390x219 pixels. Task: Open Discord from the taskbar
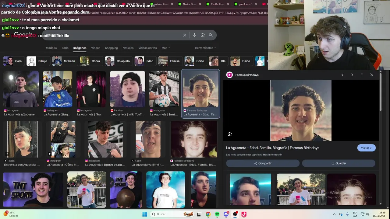(226, 214)
